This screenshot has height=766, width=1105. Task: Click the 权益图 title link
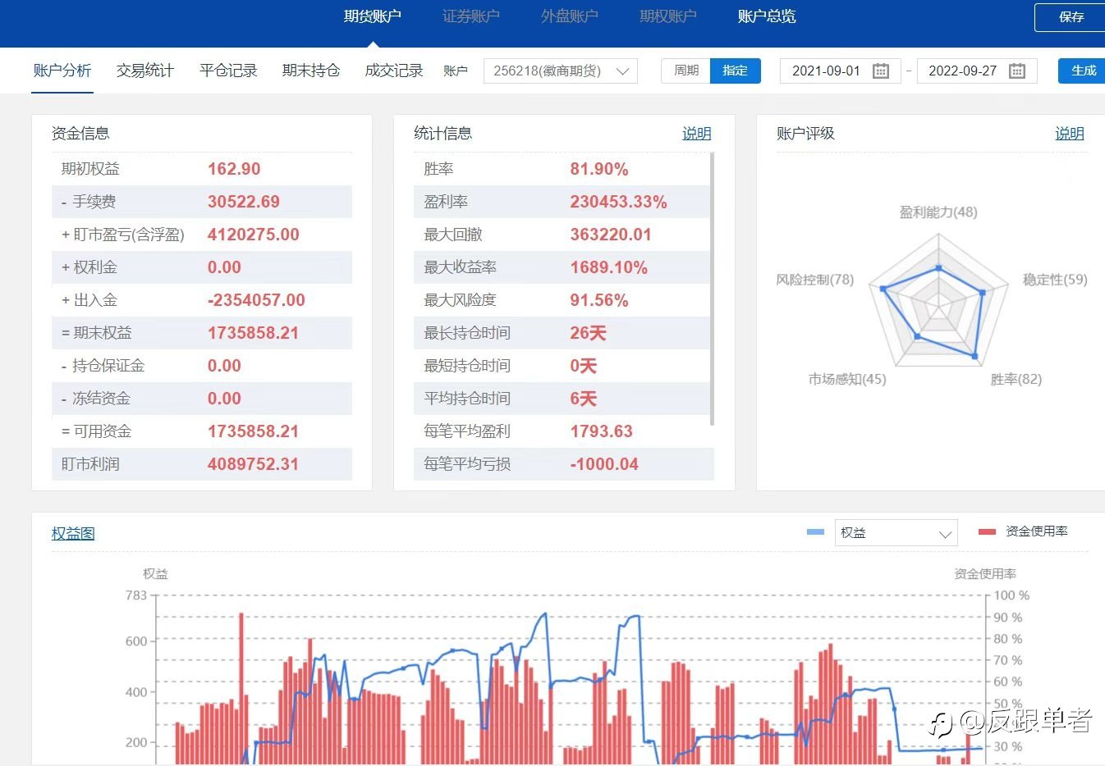coord(73,534)
